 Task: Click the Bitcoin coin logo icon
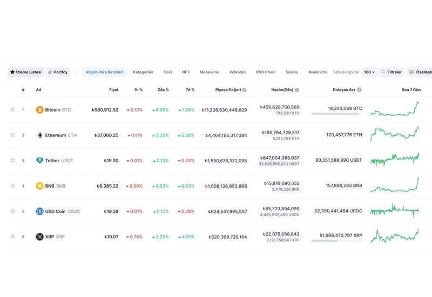tap(39, 110)
